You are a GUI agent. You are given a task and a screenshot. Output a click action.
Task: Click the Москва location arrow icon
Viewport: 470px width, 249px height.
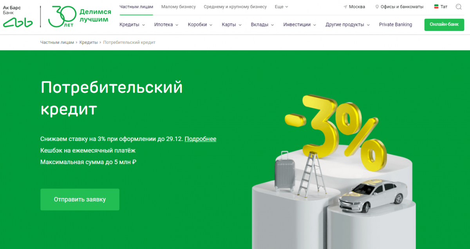345,7
